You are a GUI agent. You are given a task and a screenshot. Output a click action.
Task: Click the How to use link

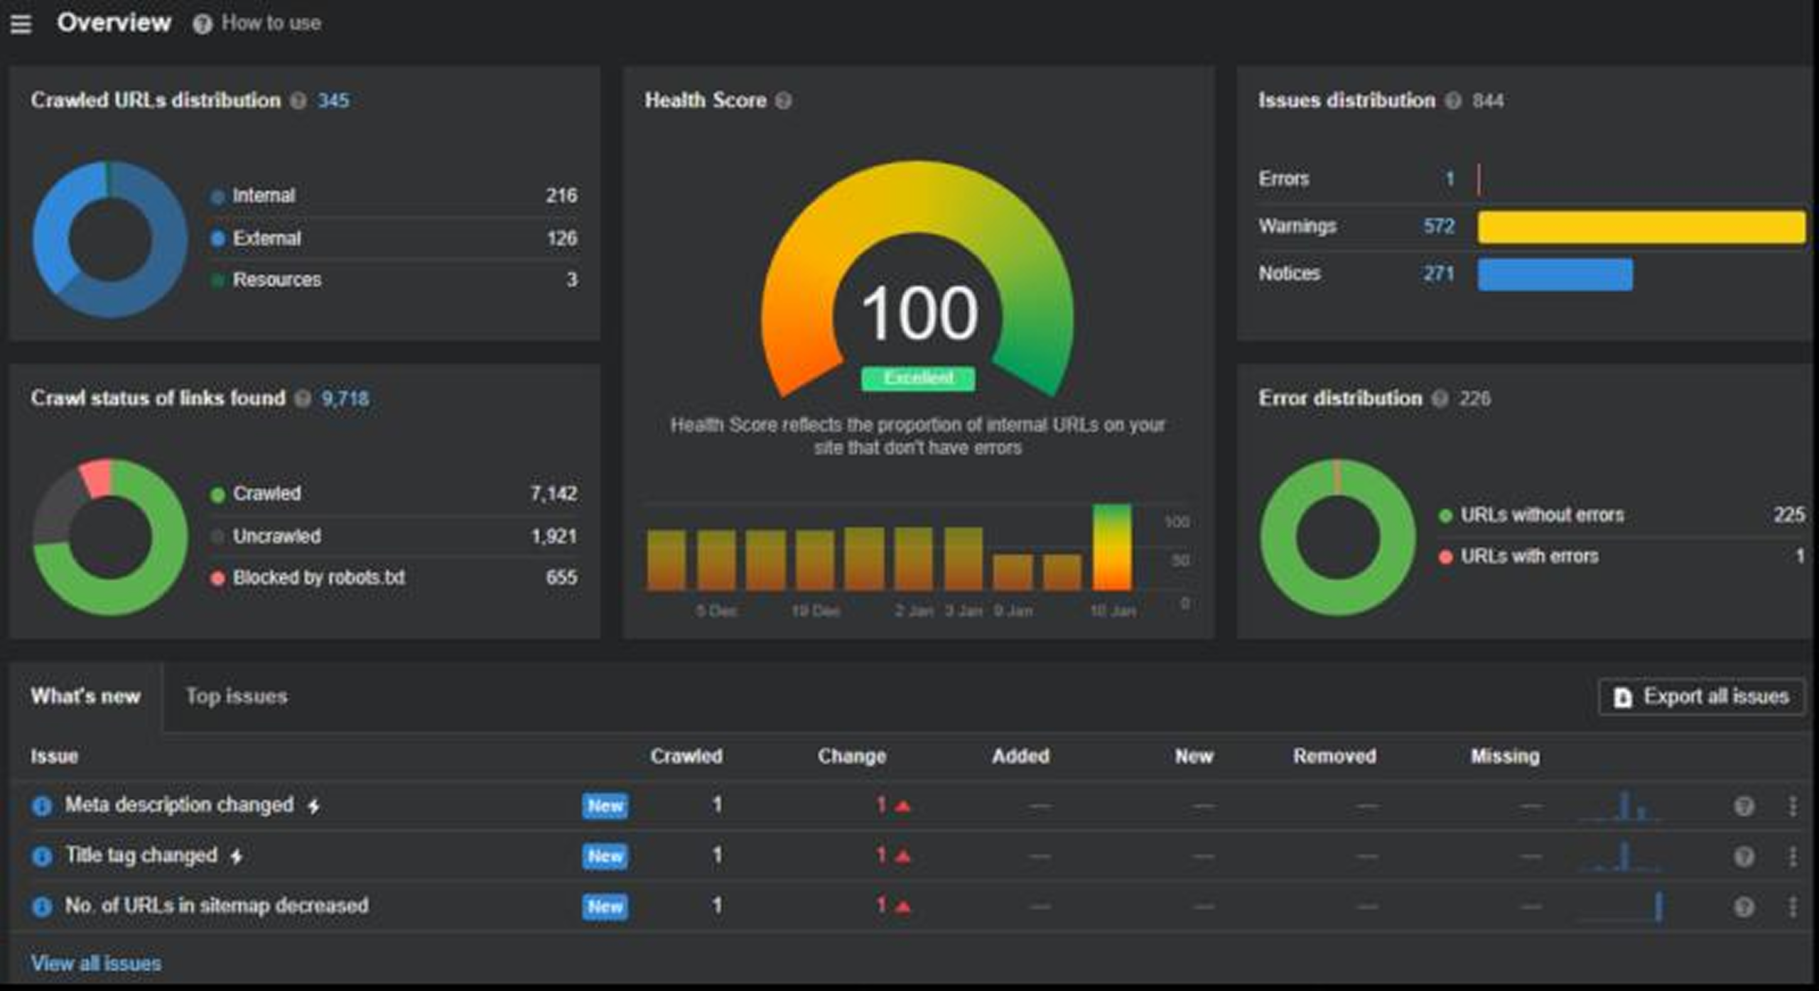(x=271, y=23)
